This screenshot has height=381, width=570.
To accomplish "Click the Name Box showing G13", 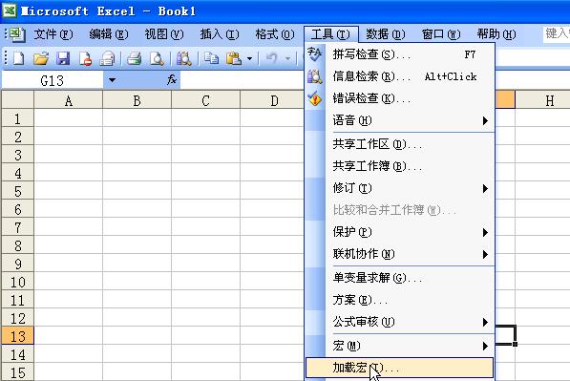I will (x=53, y=80).
